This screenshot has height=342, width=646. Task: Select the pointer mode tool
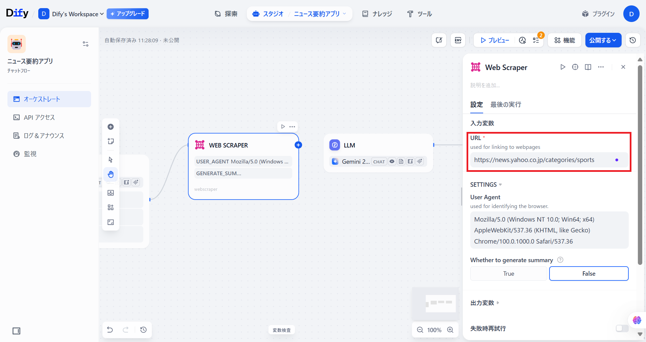click(111, 159)
